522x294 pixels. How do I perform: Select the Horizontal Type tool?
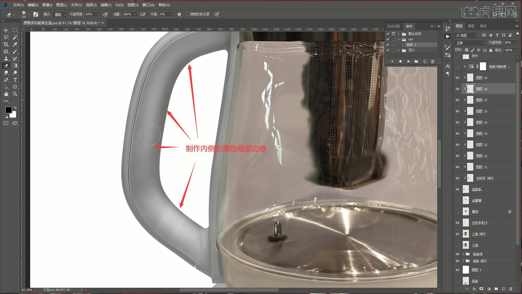click(15, 80)
